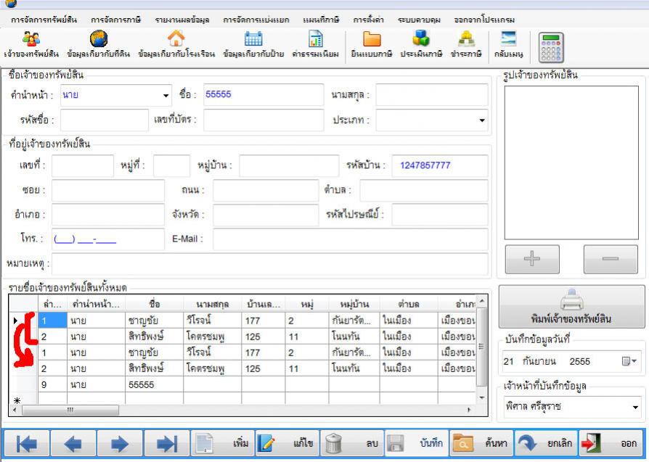Image resolution: width=649 pixels, height=462 pixels.
Task: Open ยื่นแบบภาษี folder icon
Action: 372,39
